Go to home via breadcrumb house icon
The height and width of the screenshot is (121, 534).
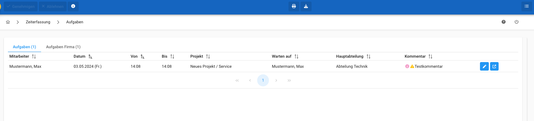(8, 22)
